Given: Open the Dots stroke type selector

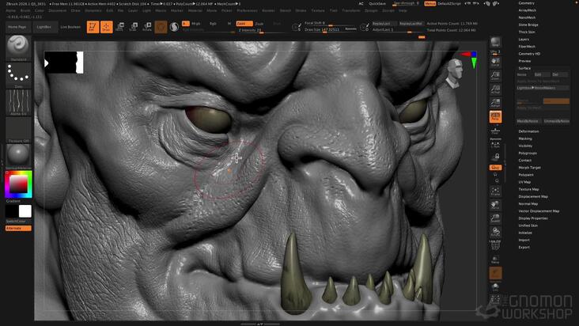Looking at the screenshot, I should click(18, 74).
